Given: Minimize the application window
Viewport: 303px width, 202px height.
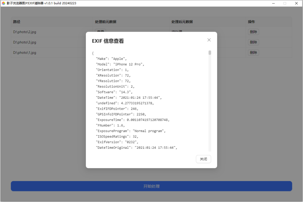Looking at the screenshot, I should pyautogui.click(x=271, y=3).
